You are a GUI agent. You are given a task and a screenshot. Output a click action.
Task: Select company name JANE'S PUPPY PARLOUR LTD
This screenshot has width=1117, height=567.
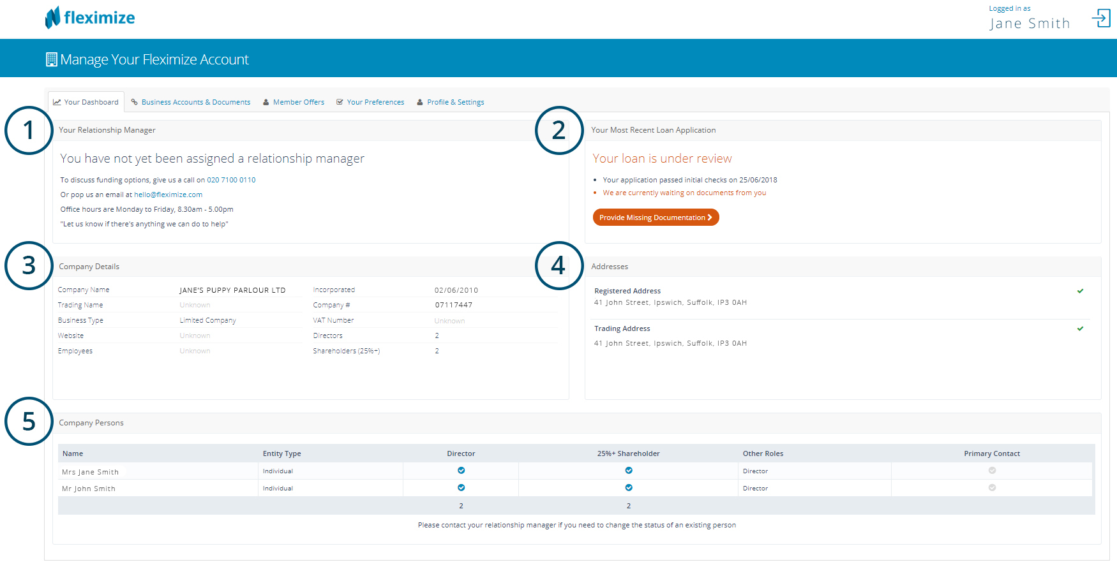pyautogui.click(x=232, y=290)
